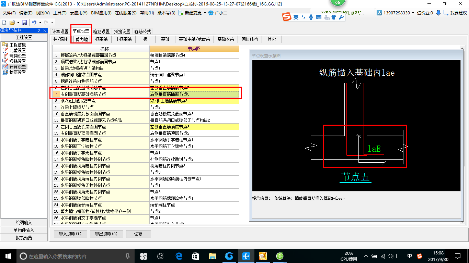This screenshot has height=263, width=469.
Task: Select the 基础主梁/承台梁 component tab
Action: pos(194,39)
